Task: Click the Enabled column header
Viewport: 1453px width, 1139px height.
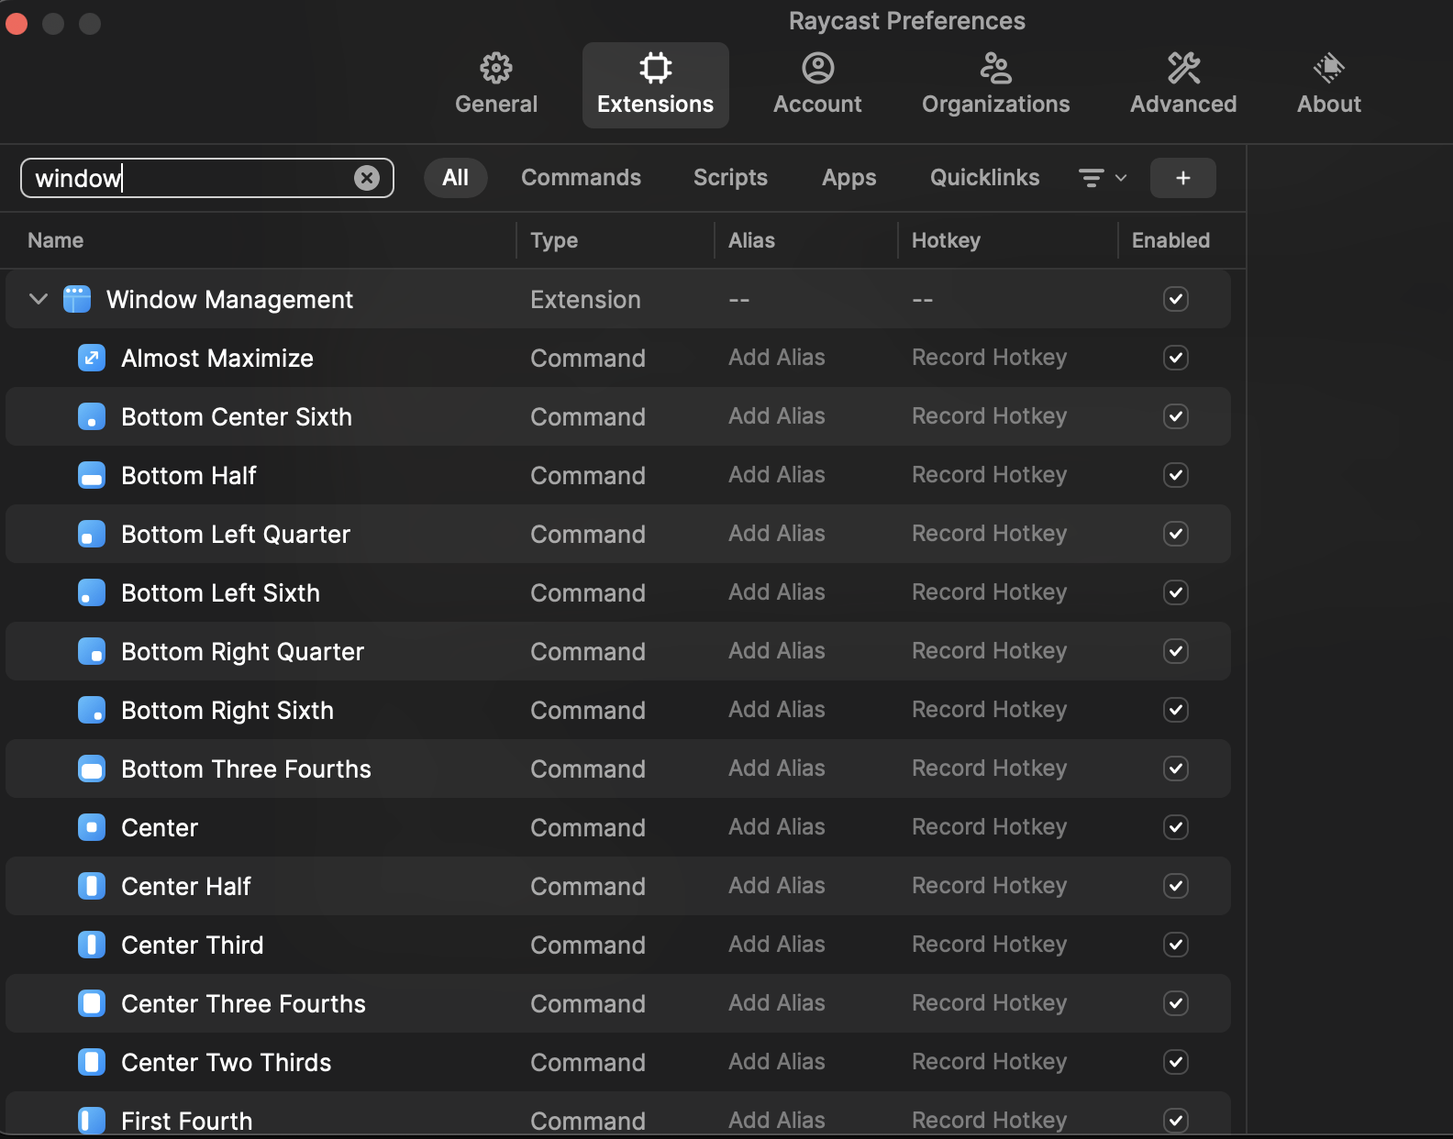Action: 1170,240
